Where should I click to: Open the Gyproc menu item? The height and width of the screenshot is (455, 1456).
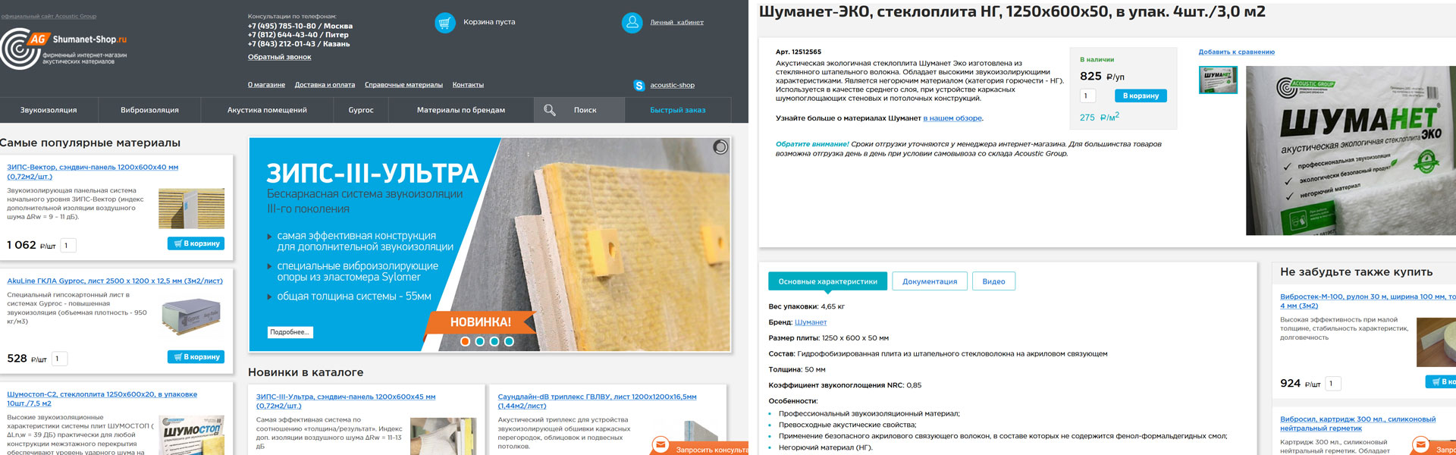[361, 110]
